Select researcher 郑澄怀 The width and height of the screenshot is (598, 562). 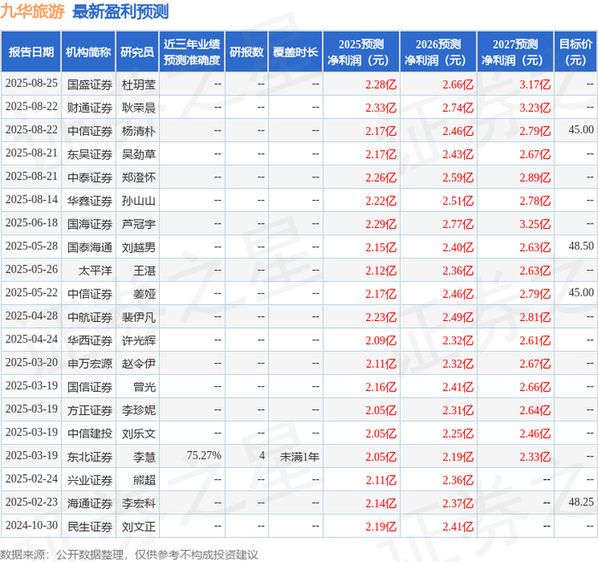point(138,178)
